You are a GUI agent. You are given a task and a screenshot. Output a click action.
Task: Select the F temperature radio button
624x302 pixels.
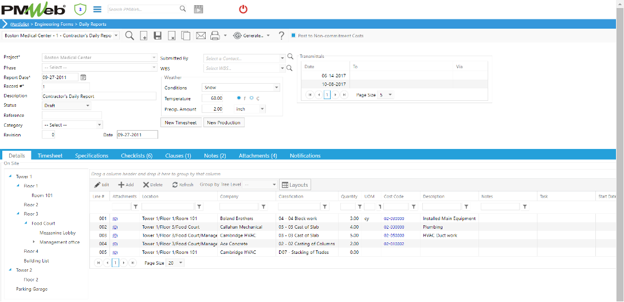coord(239,98)
